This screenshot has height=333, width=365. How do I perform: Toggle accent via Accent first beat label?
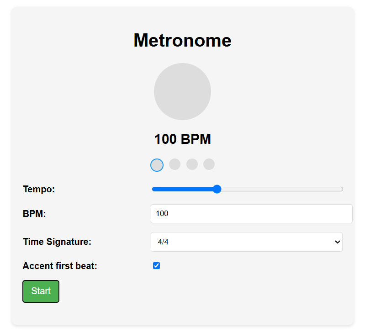[60, 266]
